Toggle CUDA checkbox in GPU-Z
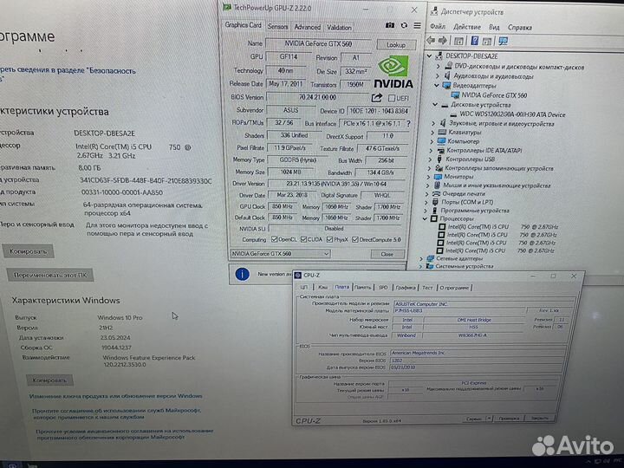This screenshot has width=624, height=468. [303, 239]
